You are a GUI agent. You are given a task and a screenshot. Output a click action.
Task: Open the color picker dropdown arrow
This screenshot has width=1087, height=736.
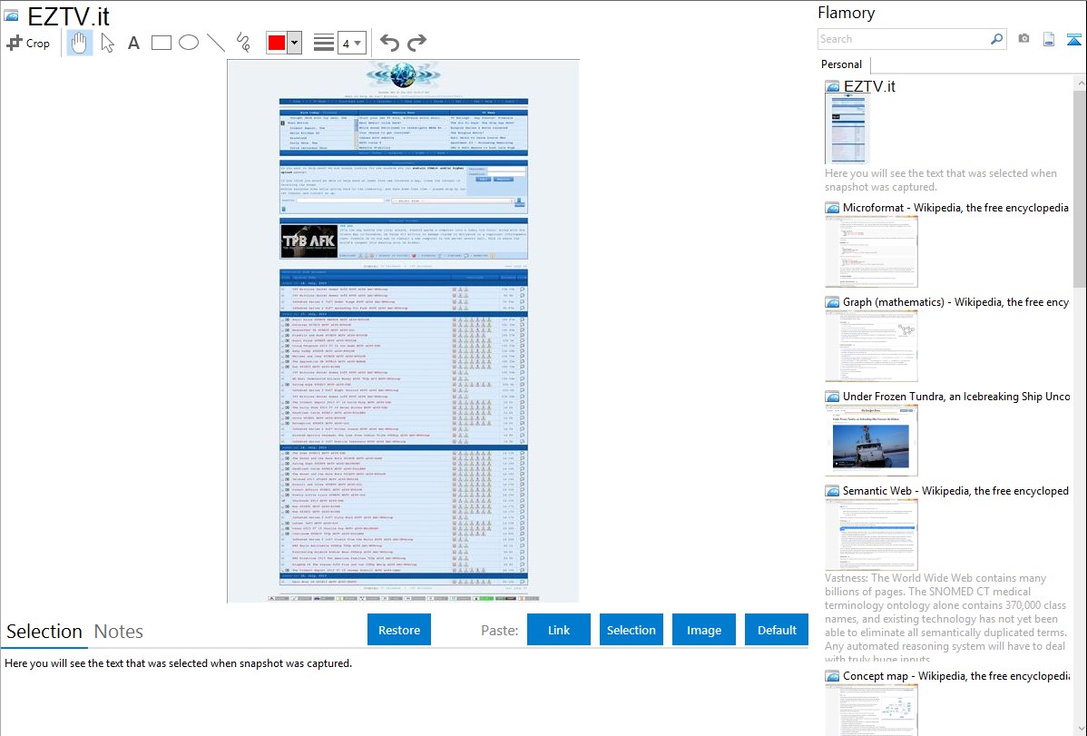click(294, 43)
